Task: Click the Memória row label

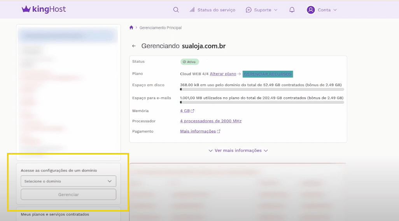Action: click(140, 111)
